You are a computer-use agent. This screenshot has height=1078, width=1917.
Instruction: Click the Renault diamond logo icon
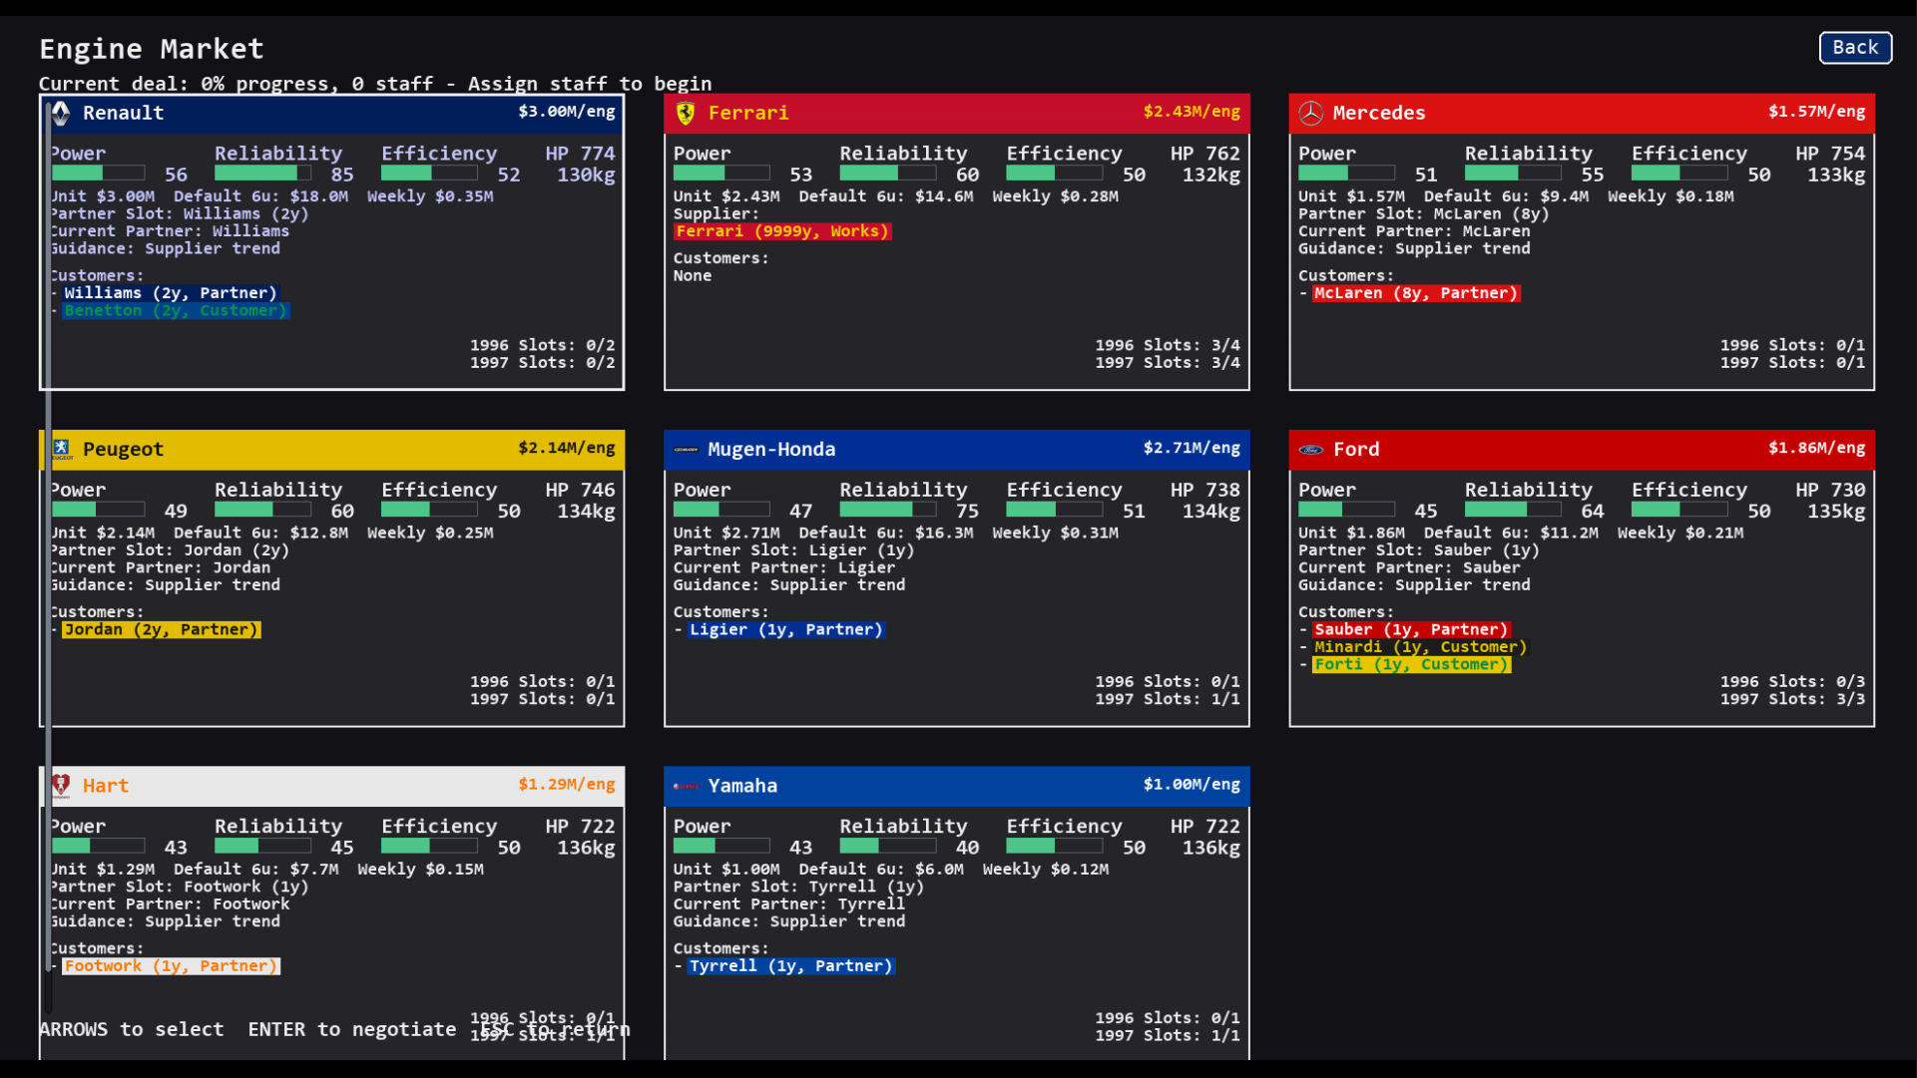(x=61, y=113)
